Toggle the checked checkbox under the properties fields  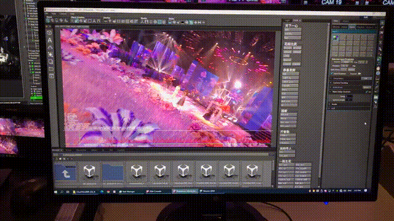[x=332, y=74]
